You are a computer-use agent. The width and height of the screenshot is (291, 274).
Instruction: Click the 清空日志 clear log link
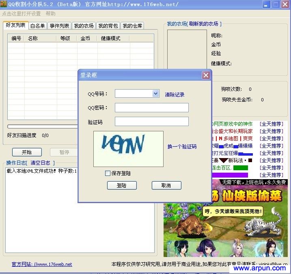pyautogui.click(x=40, y=163)
